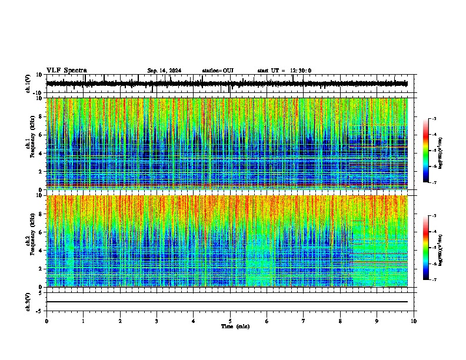Click the "-3" label atop the ch.1 color scale
466x360 pixels.
434,118
